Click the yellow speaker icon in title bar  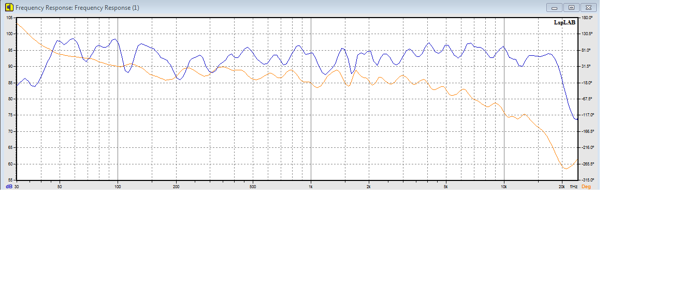[9, 8]
